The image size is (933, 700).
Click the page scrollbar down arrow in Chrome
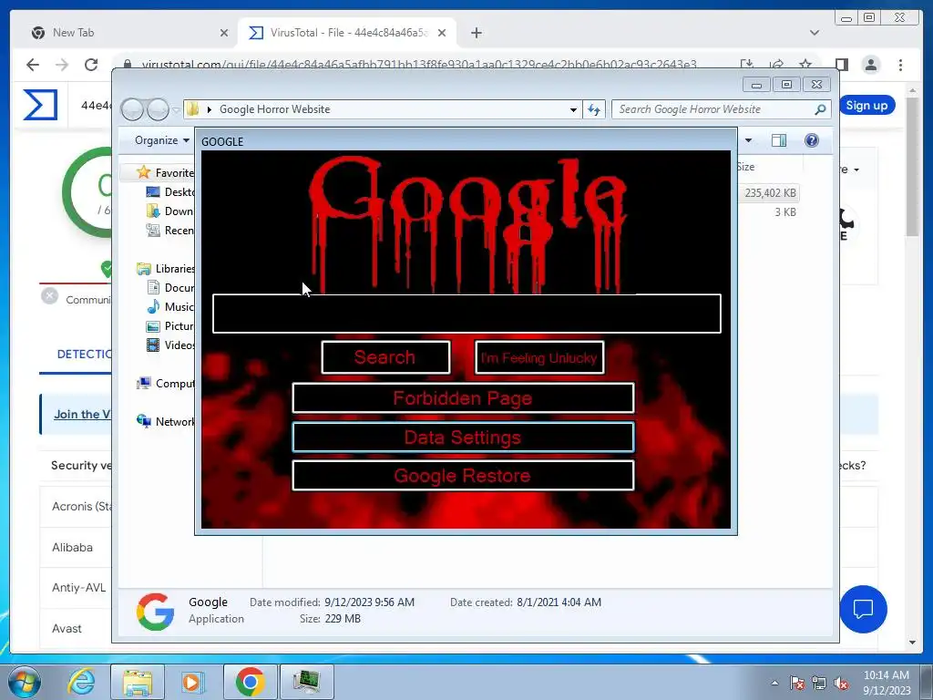pyautogui.click(x=913, y=643)
